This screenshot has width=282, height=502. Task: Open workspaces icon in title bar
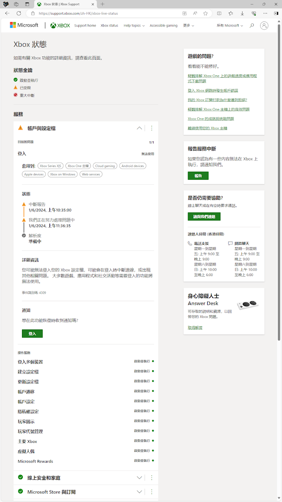[16, 4]
